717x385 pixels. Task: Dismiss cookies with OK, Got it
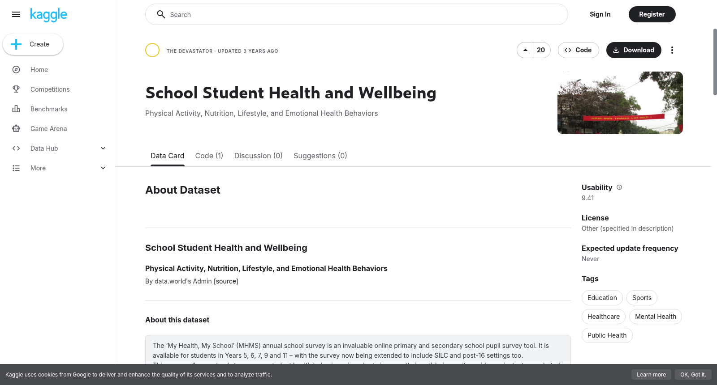point(693,375)
